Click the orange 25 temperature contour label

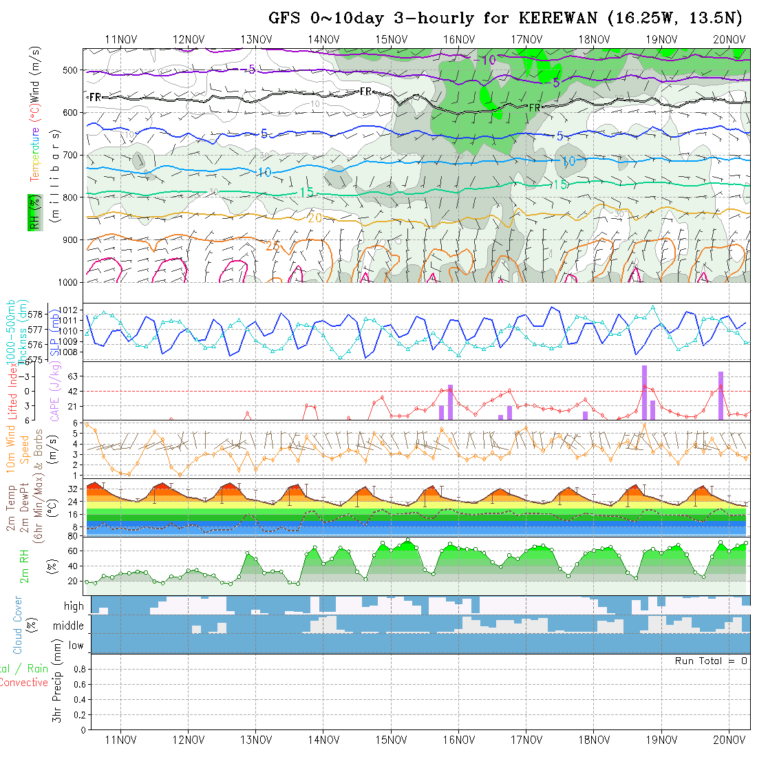273,245
